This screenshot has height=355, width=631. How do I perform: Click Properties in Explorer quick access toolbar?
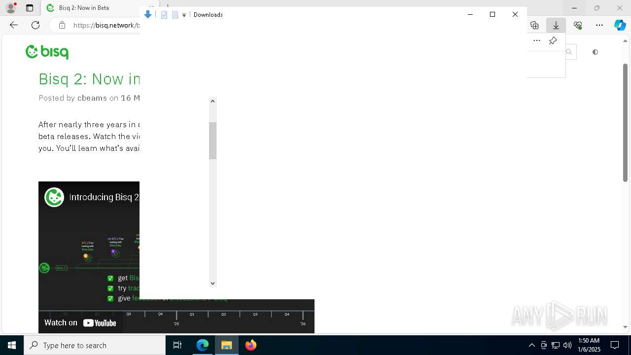coord(164,15)
